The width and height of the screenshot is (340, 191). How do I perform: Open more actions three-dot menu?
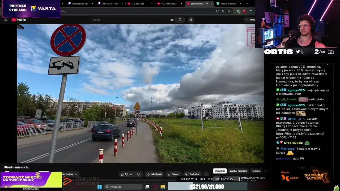tap(206, 174)
